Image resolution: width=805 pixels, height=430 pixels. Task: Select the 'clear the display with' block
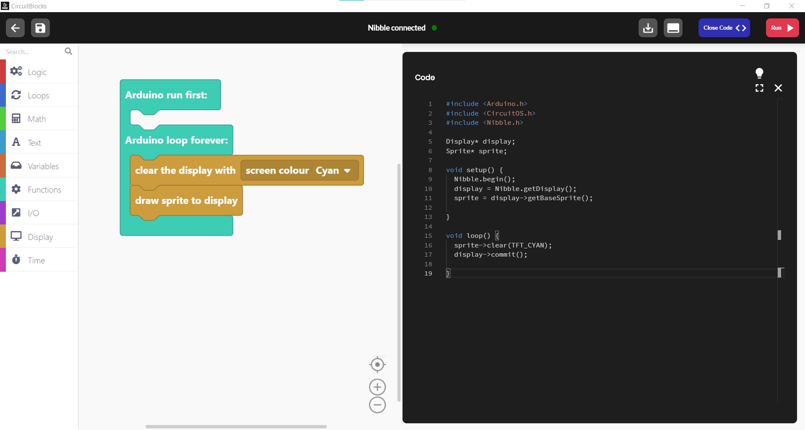tap(185, 170)
